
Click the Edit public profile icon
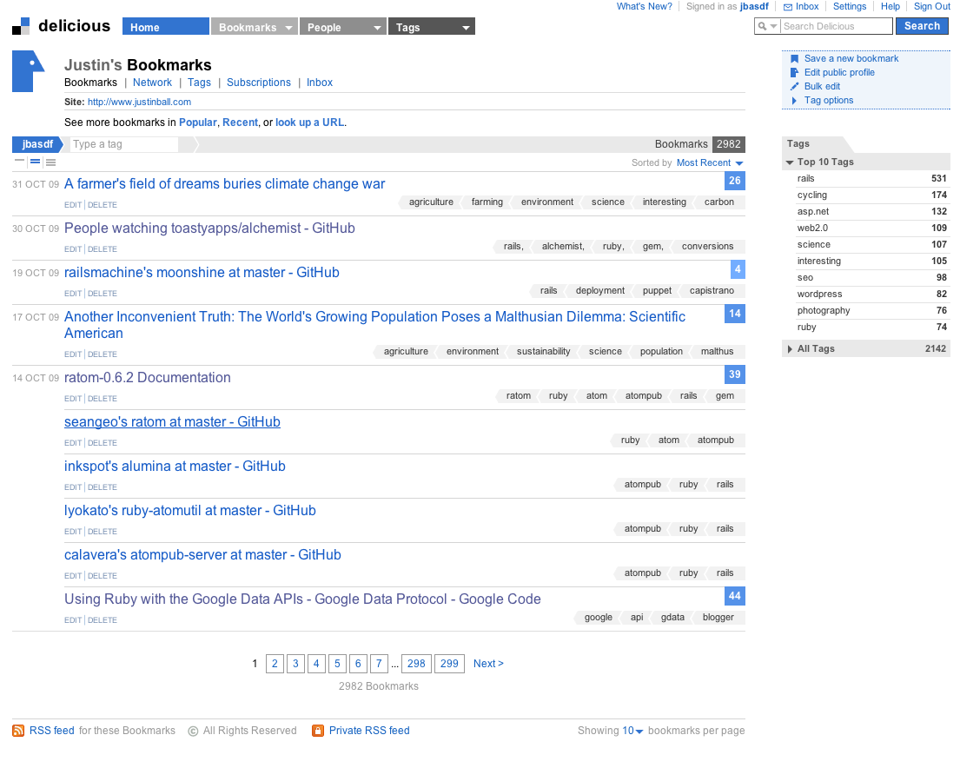coord(794,72)
